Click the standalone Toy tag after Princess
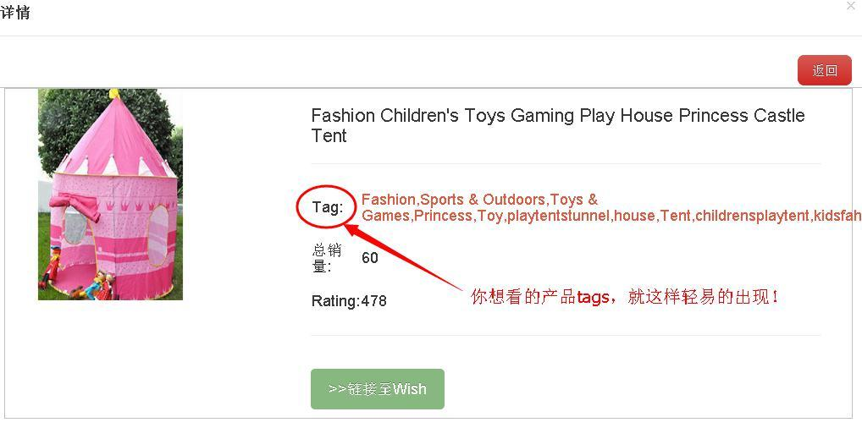This screenshot has height=428, width=862. pyautogui.click(x=489, y=216)
